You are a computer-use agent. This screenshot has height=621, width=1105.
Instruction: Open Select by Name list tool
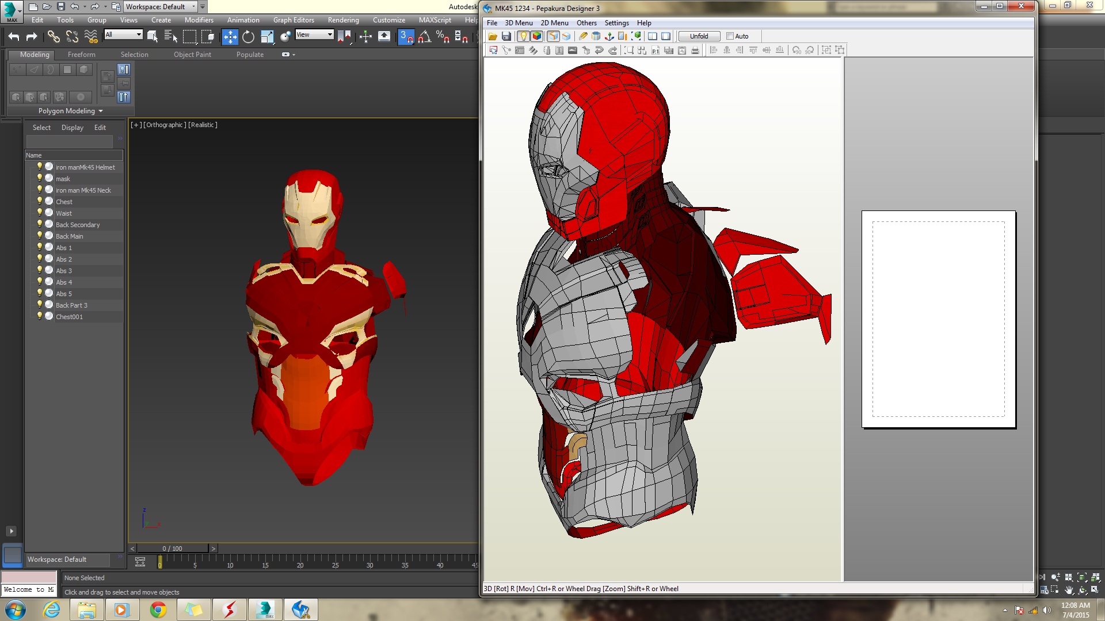171,37
